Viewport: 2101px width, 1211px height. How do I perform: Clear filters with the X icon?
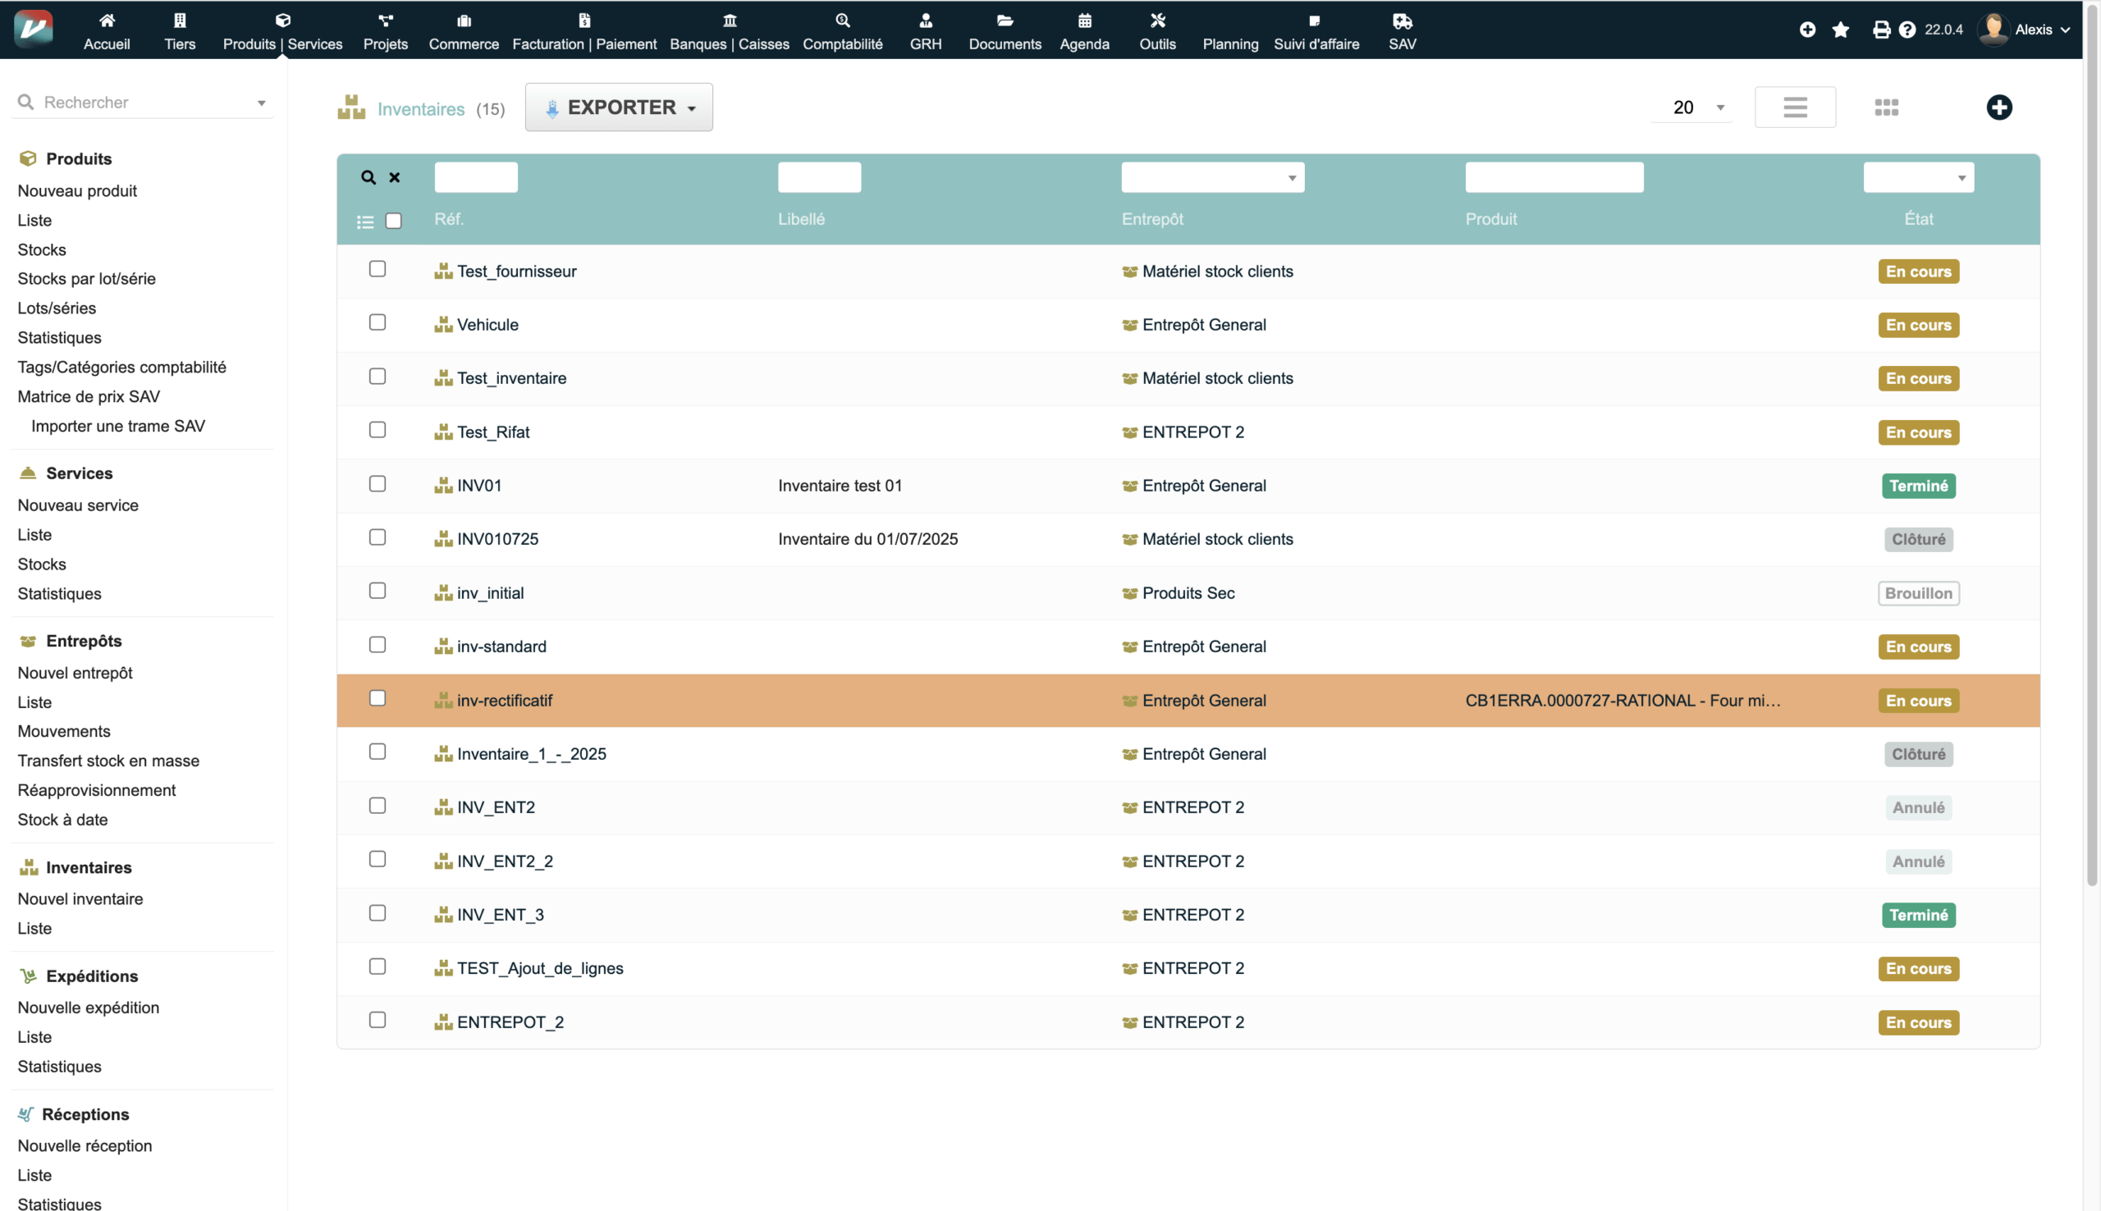coord(394,177)
